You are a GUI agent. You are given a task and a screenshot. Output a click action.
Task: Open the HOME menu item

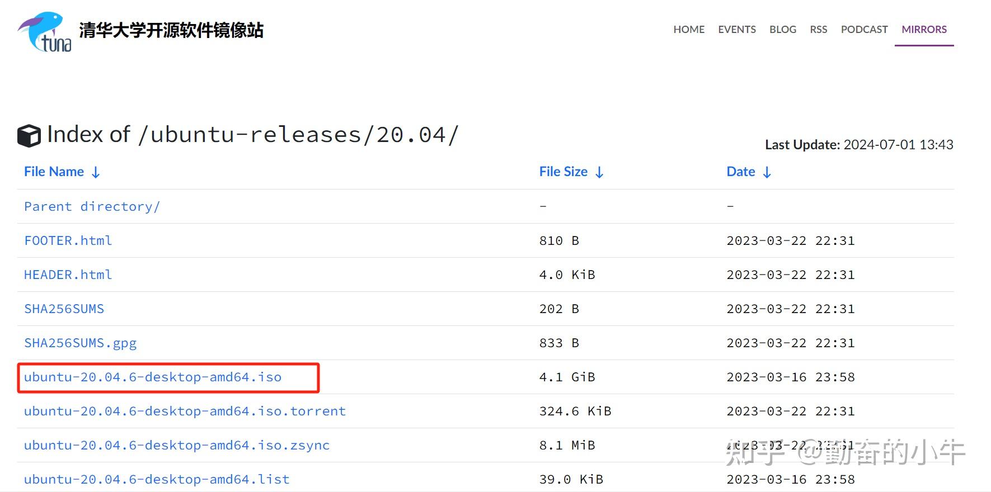pyautogui.click(x=689, y=30)
